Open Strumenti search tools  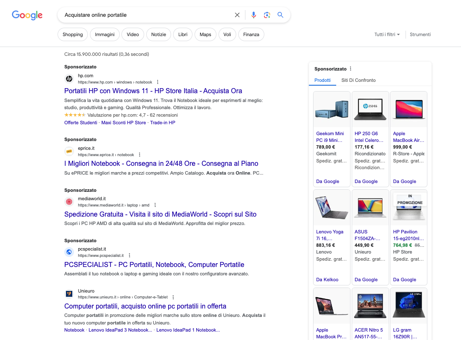tap(420, 34)
